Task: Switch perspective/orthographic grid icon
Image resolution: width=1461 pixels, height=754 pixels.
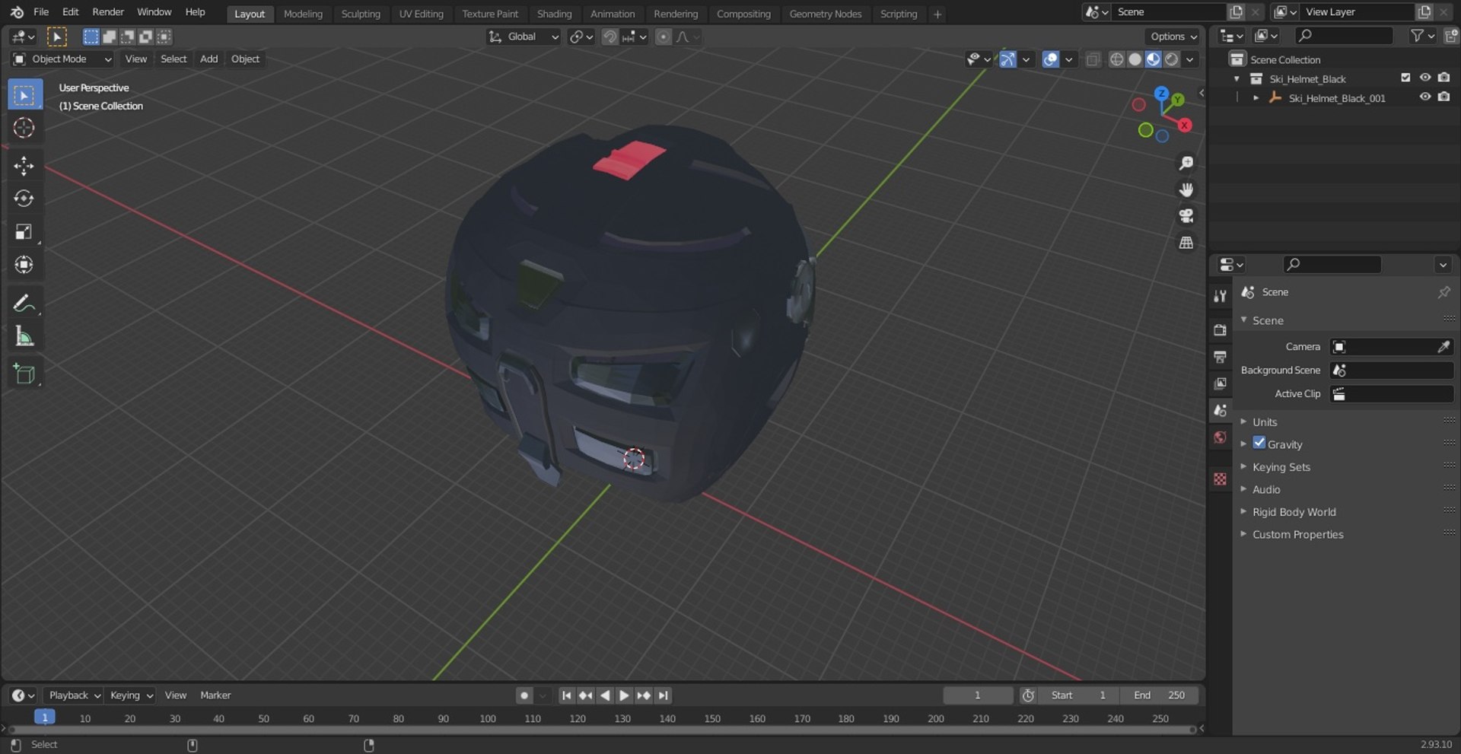Action: click(1186, 243)
